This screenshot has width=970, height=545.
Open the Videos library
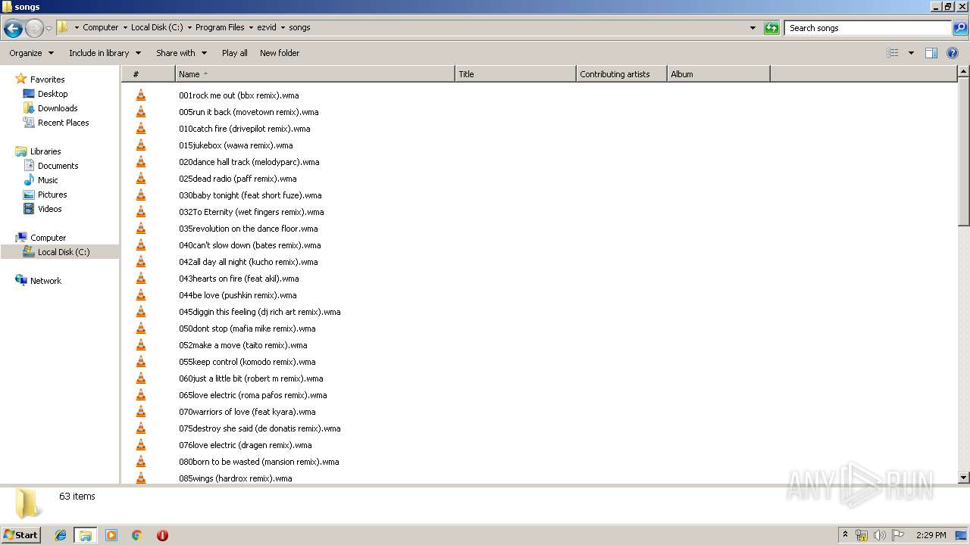coord(49,209)
